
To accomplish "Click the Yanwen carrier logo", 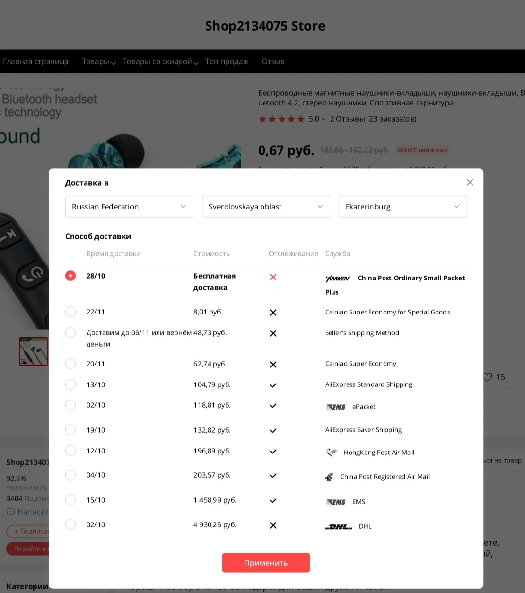I will [337, 279].
